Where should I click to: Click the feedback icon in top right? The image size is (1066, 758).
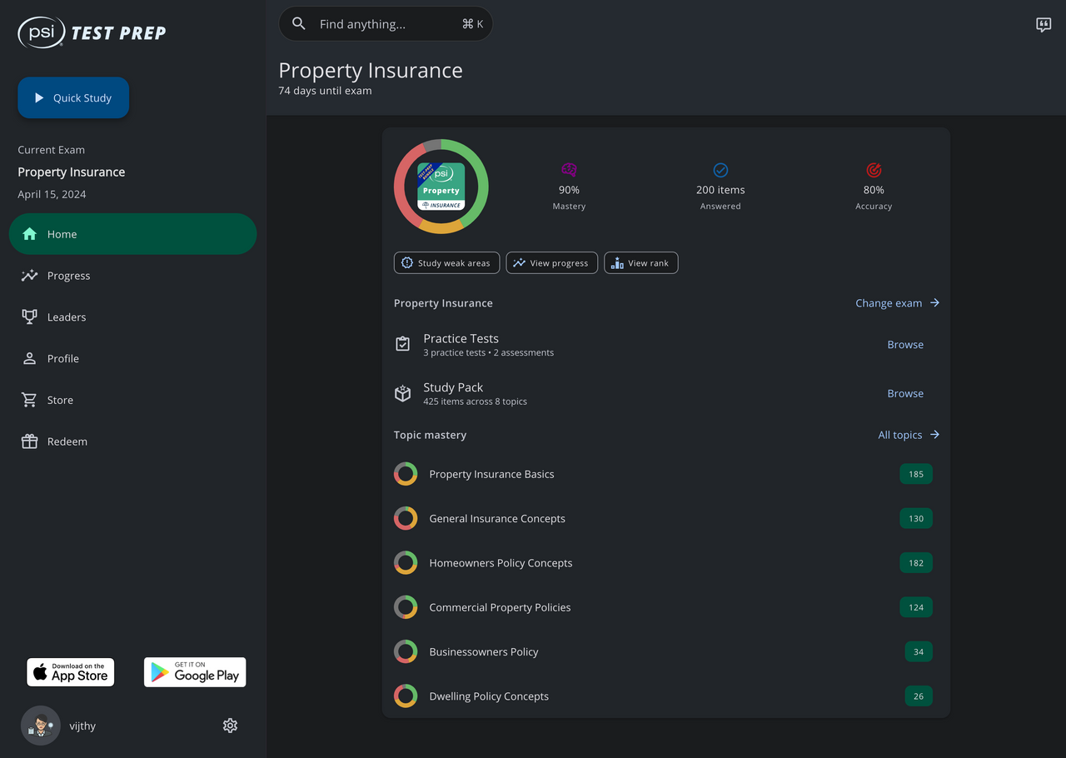coord(1044,24)
